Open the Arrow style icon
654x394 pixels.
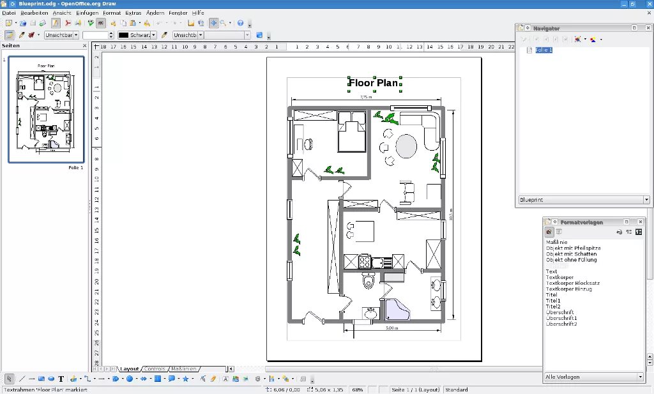pos(31,35)
